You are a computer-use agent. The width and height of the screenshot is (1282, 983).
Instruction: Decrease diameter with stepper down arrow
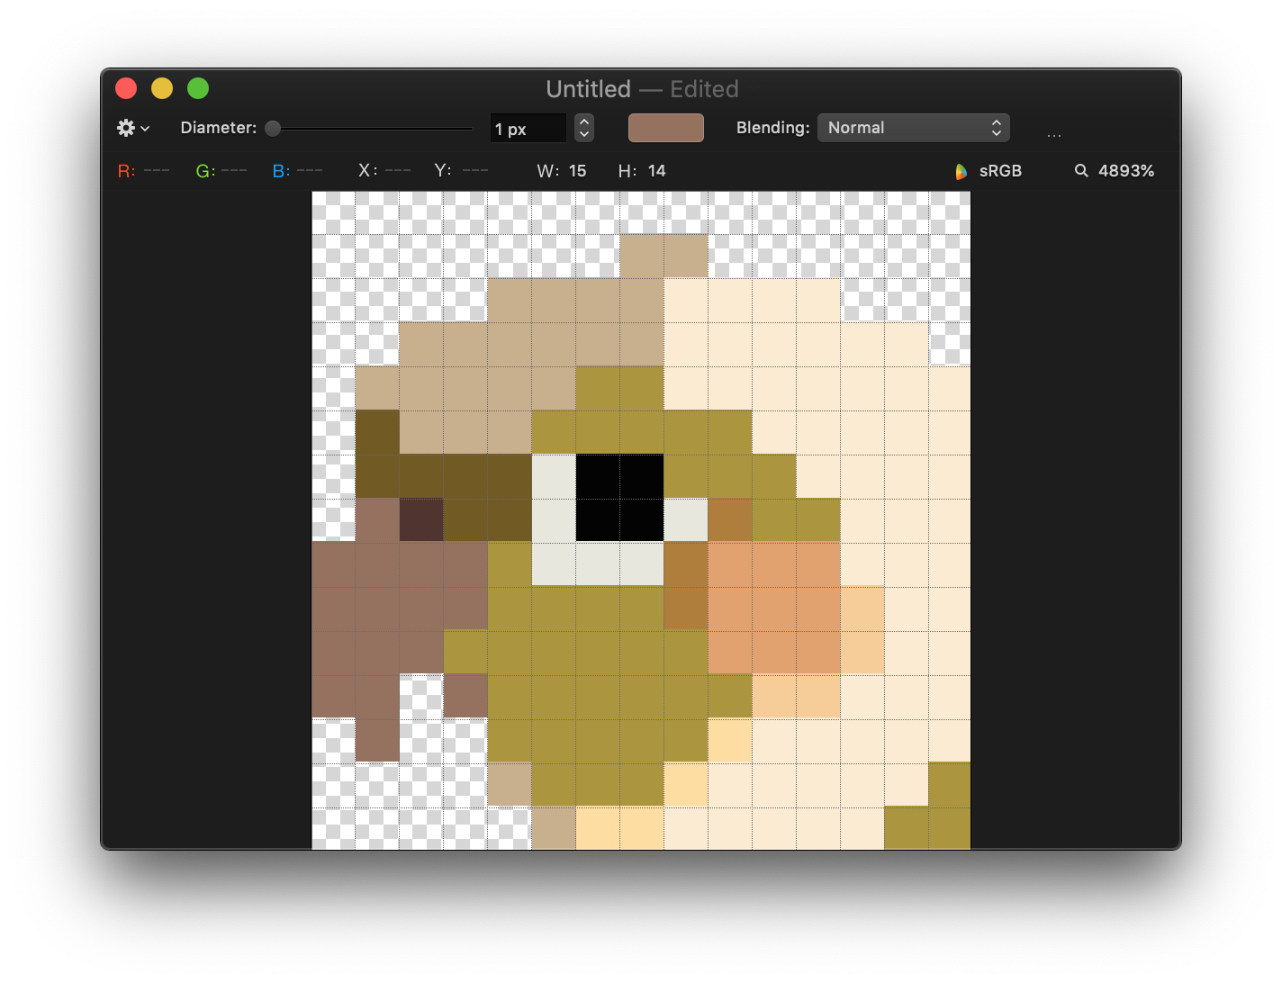(584, 134)
